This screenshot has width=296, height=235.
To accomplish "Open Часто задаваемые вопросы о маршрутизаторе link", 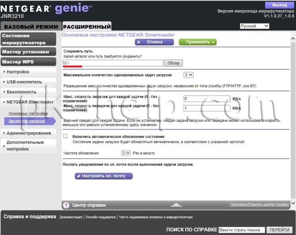I will click(156, 217).
